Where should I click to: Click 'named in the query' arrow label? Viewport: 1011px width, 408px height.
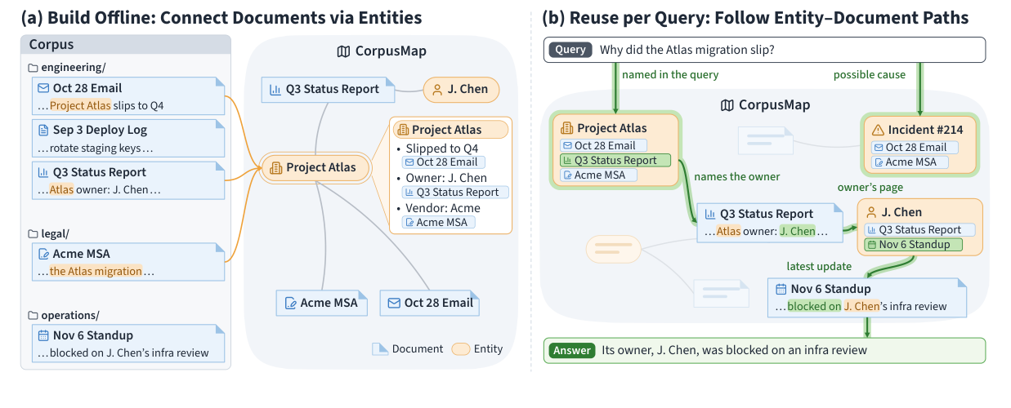[x=670, y=75]
